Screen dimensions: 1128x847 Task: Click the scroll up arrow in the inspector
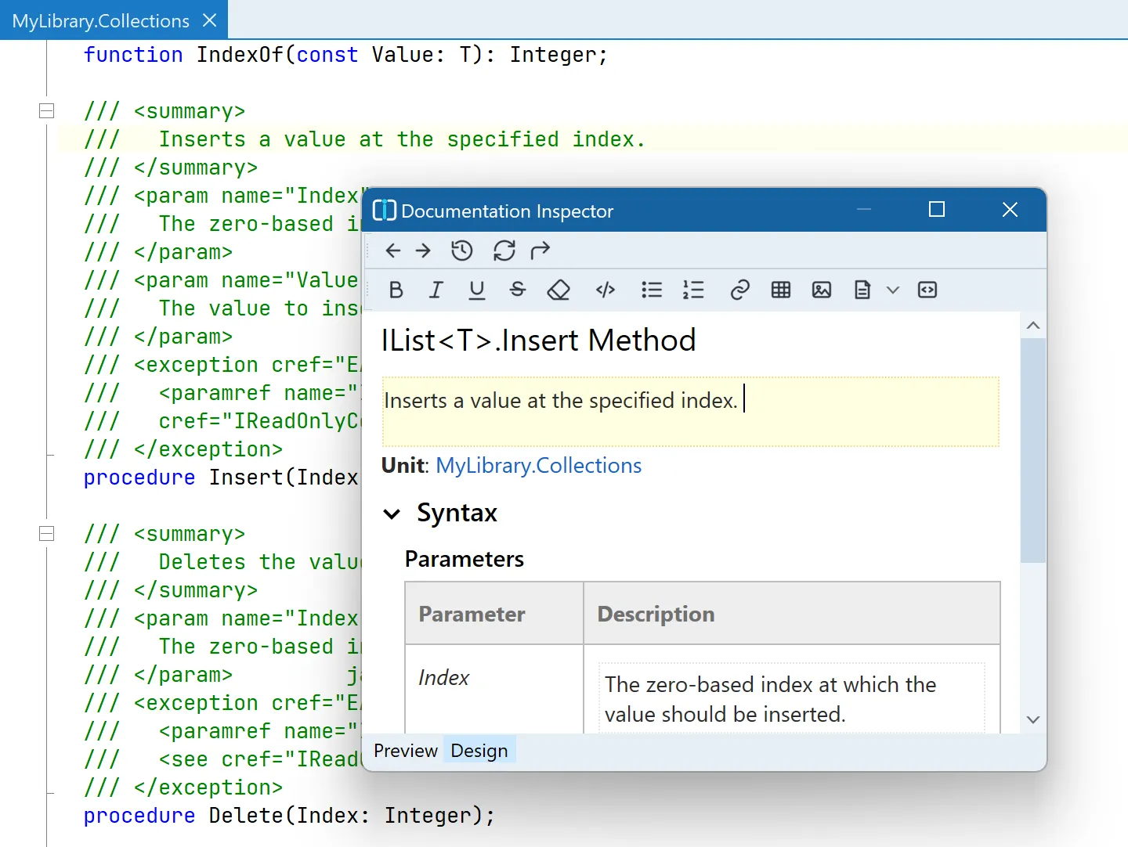tap(1033, 325)
